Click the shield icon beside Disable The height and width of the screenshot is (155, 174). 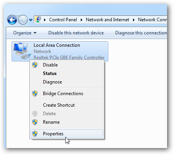[35, 65]
